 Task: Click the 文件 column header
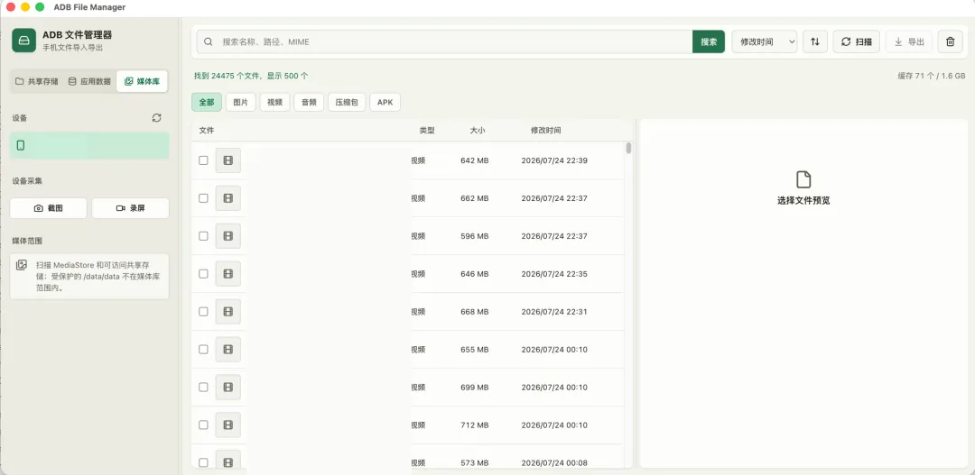207,131
